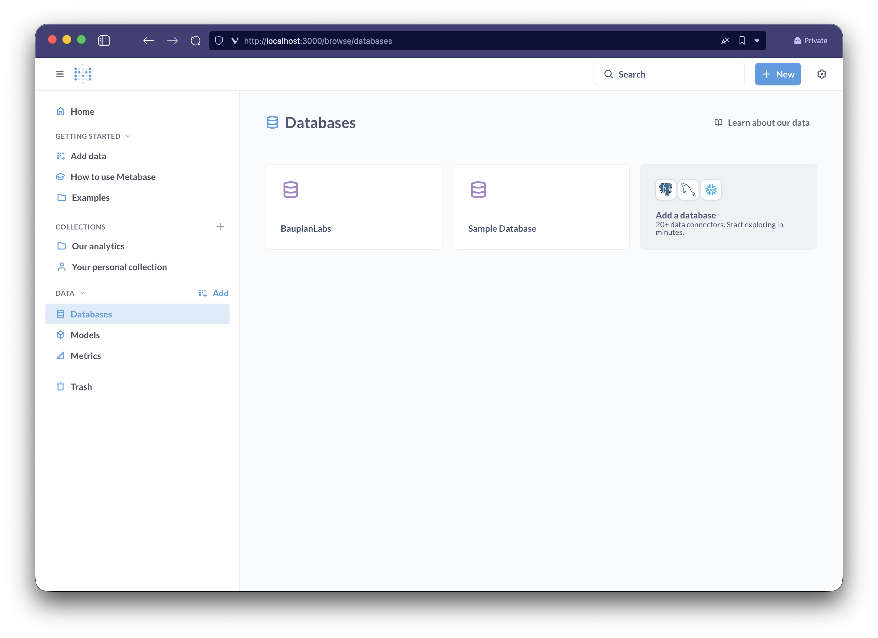Collapse the Getting Started section
Viewport: 878px width, 638px height.
pos(129,136)
